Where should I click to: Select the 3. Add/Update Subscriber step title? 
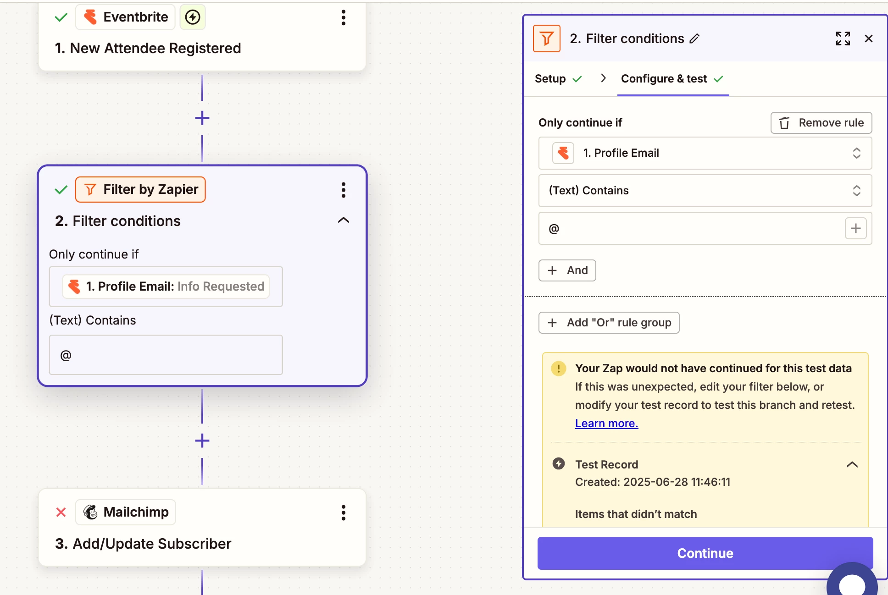coord(143,544)
